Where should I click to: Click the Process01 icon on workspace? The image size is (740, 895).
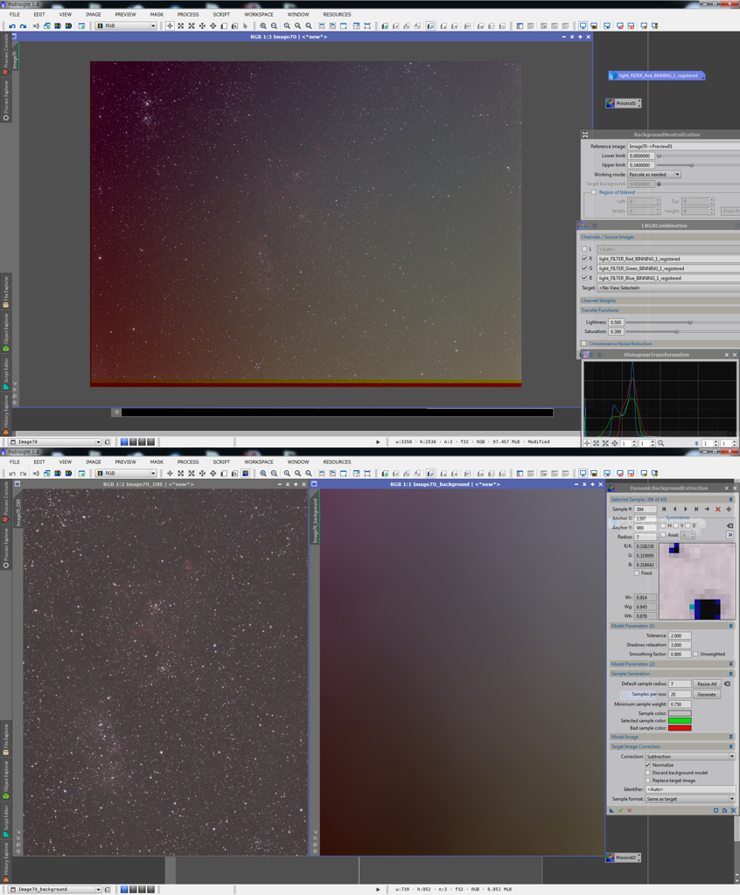(x=625, y=103)
